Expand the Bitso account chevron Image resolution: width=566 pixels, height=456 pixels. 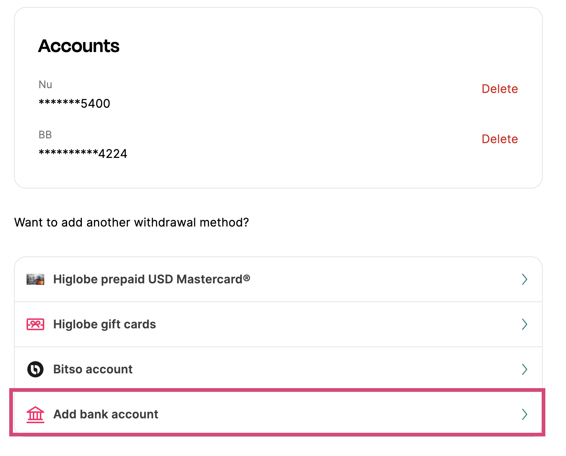pos(525,369)
